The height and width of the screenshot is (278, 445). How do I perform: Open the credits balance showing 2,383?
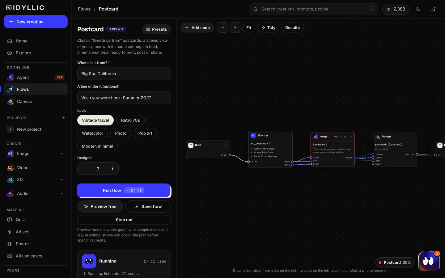(396, 9)
